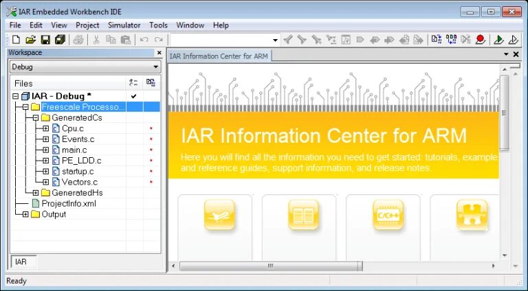Screen dimensions: 528x291
Task: Click the Stop Build toolbar icon
Action: click(465, 40)
